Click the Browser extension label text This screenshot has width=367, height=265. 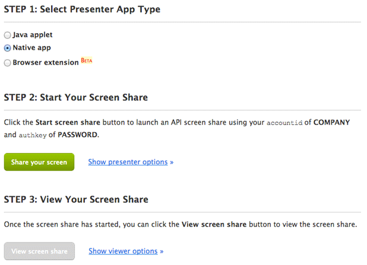(x=46, y=62)
